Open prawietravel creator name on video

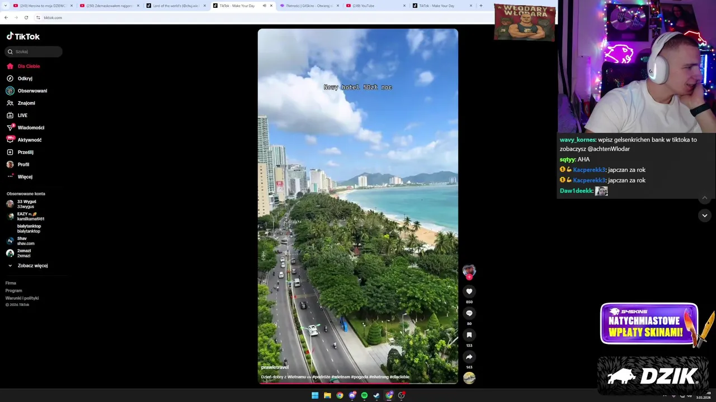(275, 367)
